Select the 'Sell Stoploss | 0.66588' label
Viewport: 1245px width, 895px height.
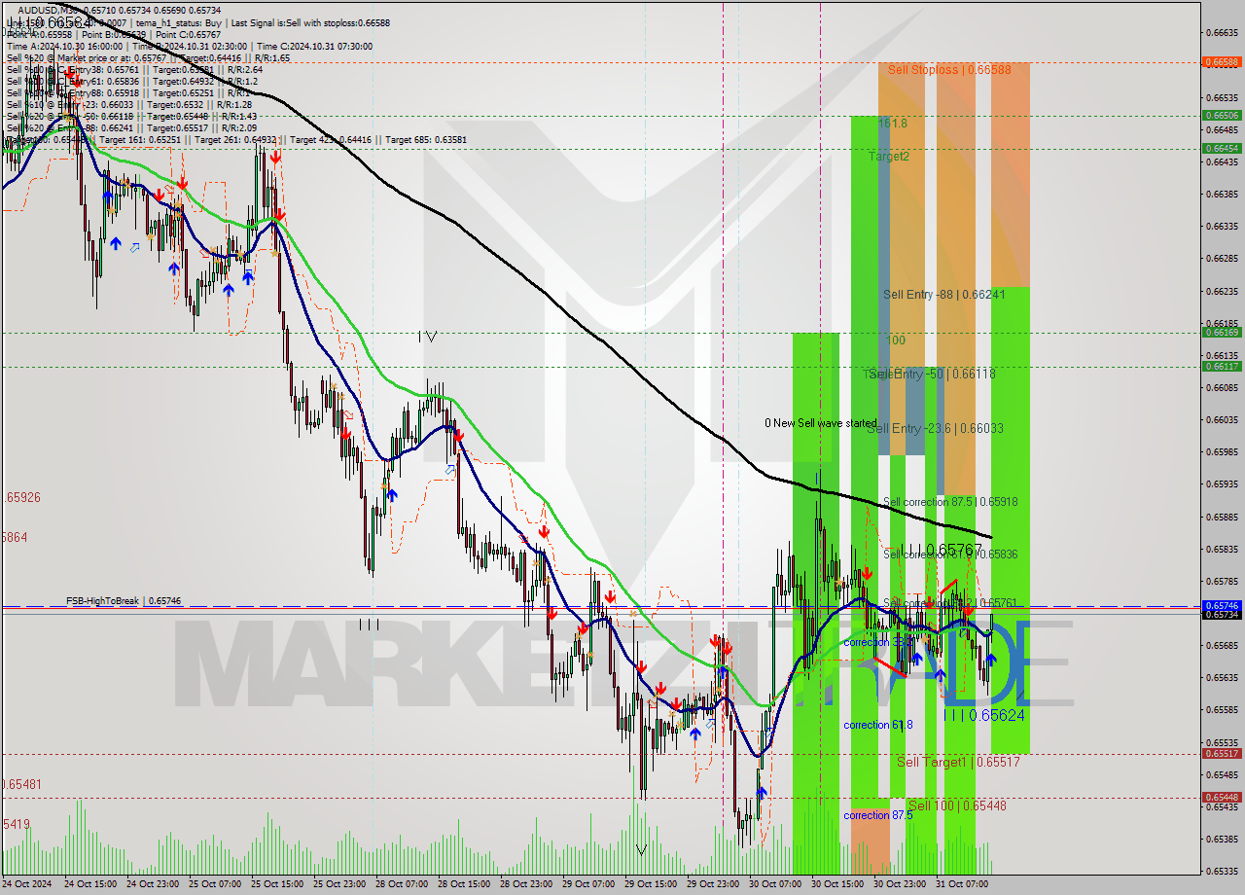pyautogui.click(x=948, y=70)
